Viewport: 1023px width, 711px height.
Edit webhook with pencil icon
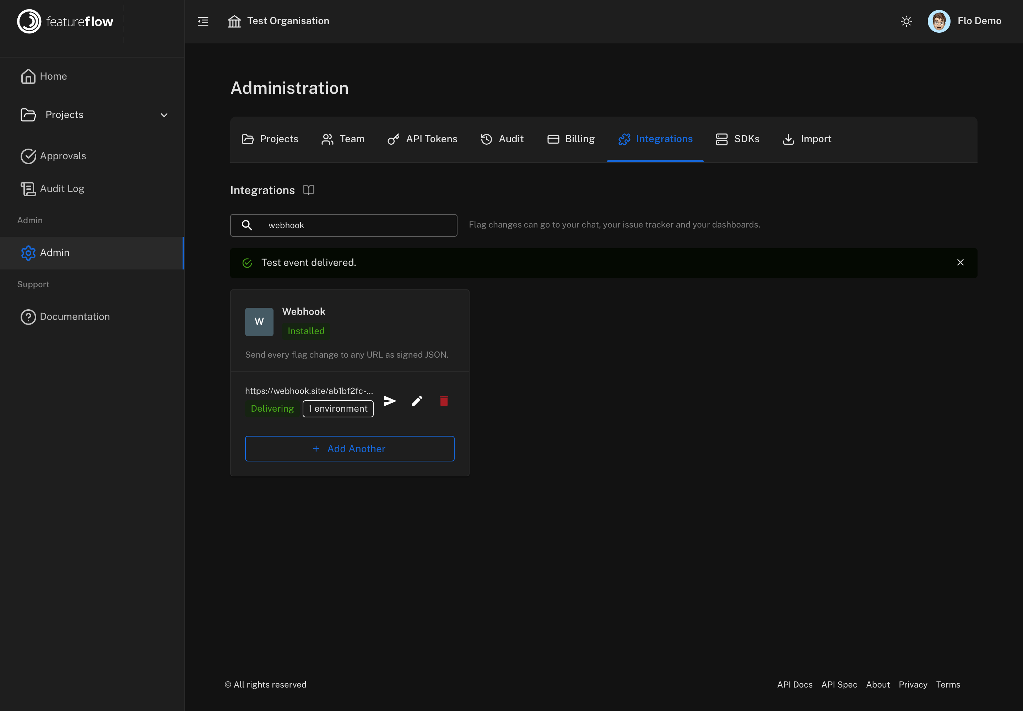point(417,401)
